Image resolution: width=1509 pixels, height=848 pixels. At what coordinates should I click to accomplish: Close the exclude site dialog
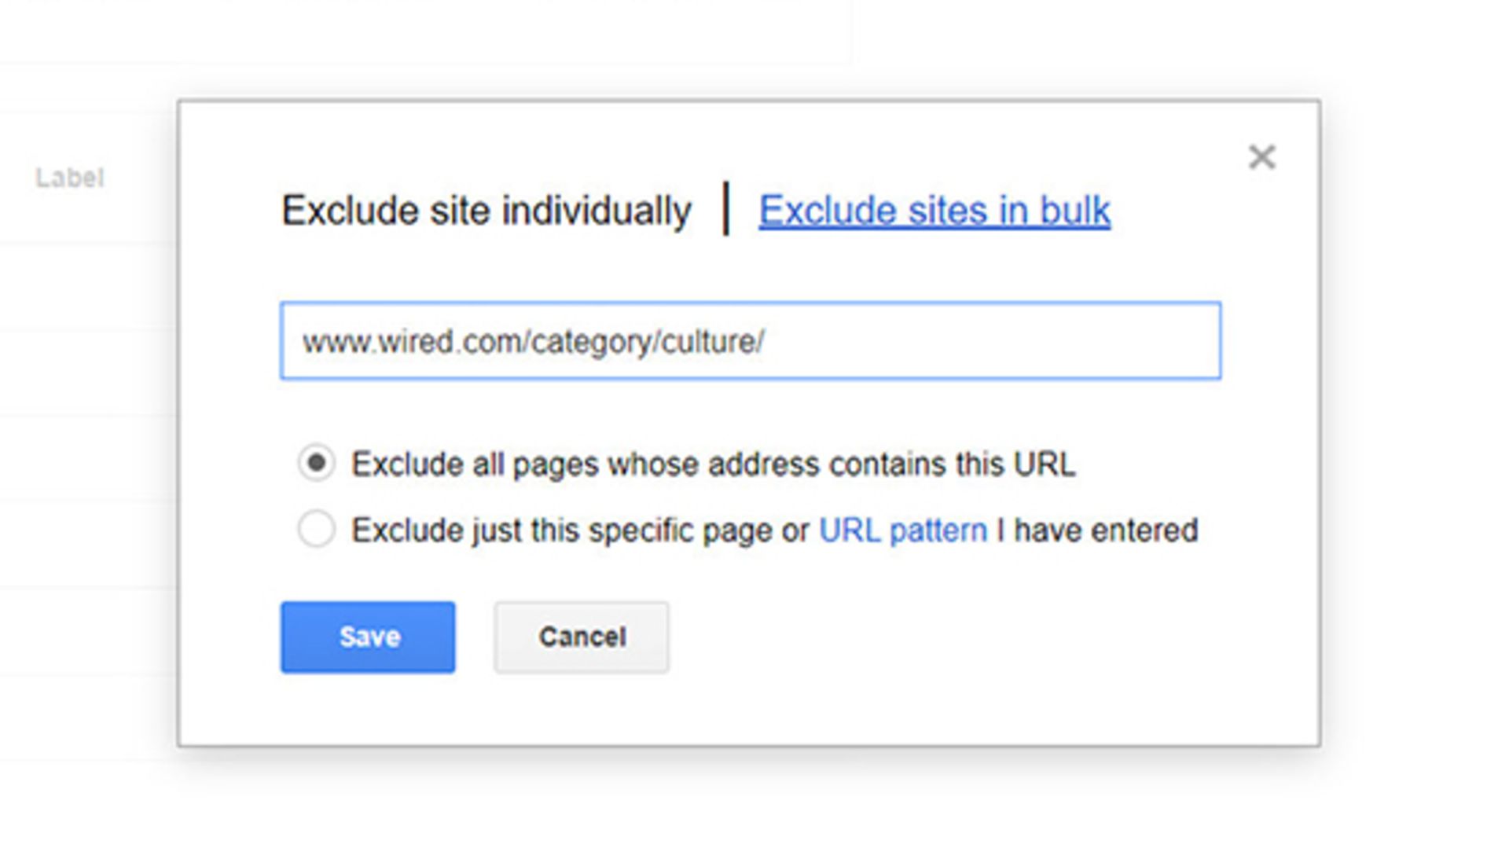pyautogui.click(x=1261, y=157)
